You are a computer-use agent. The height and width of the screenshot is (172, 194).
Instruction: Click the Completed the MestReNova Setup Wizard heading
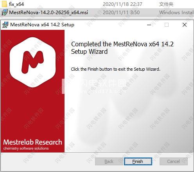[122, 48]
